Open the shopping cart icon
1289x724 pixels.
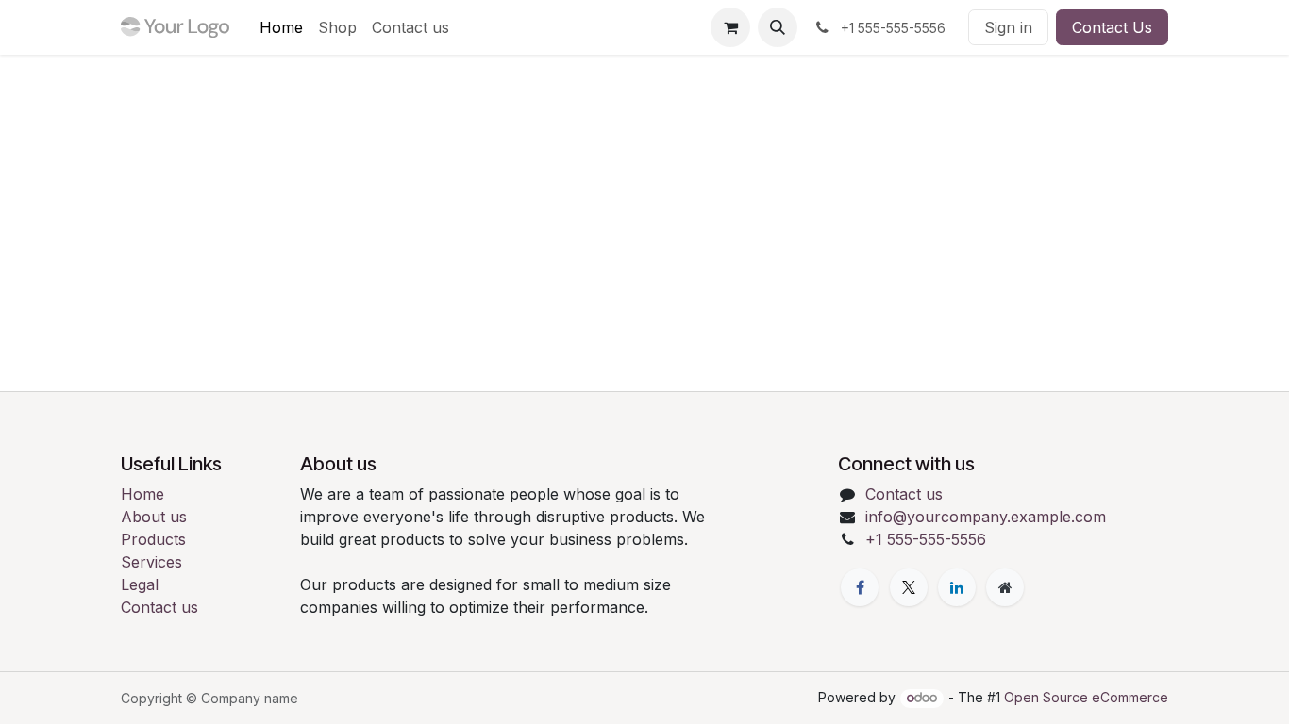coord(730,27)
